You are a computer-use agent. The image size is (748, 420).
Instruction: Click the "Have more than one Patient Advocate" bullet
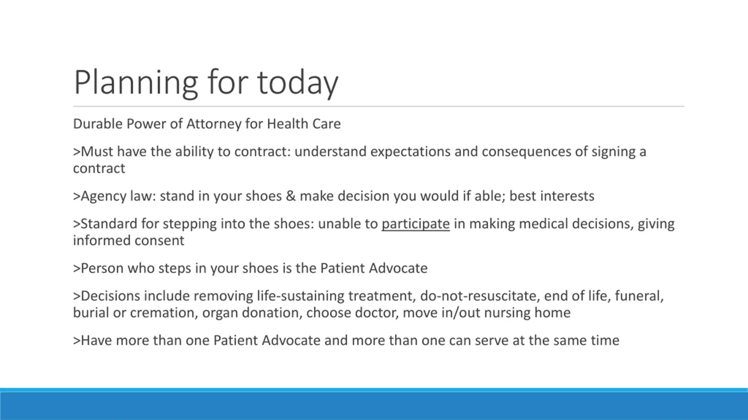point(346,340)
